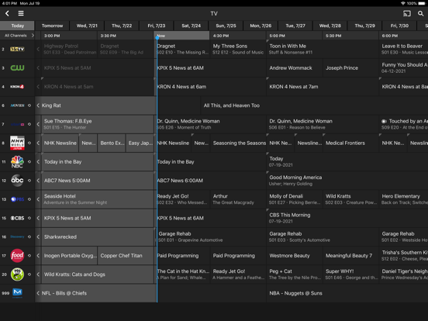
Task: Open All This, and Heaven Too
Action: click(314, 105)
